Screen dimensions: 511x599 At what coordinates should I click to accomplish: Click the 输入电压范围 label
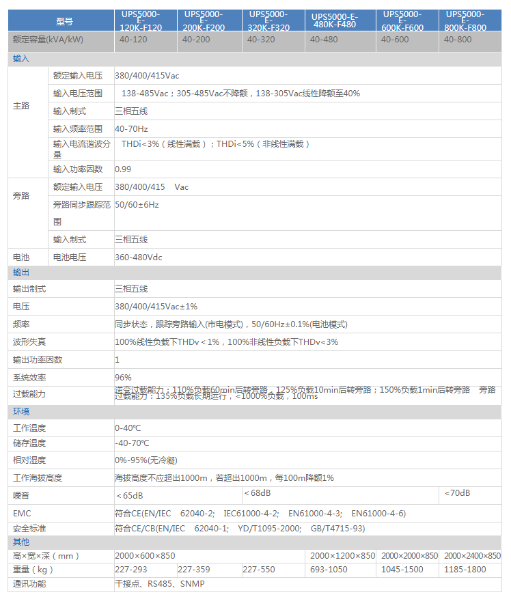[x=78, y=93]
